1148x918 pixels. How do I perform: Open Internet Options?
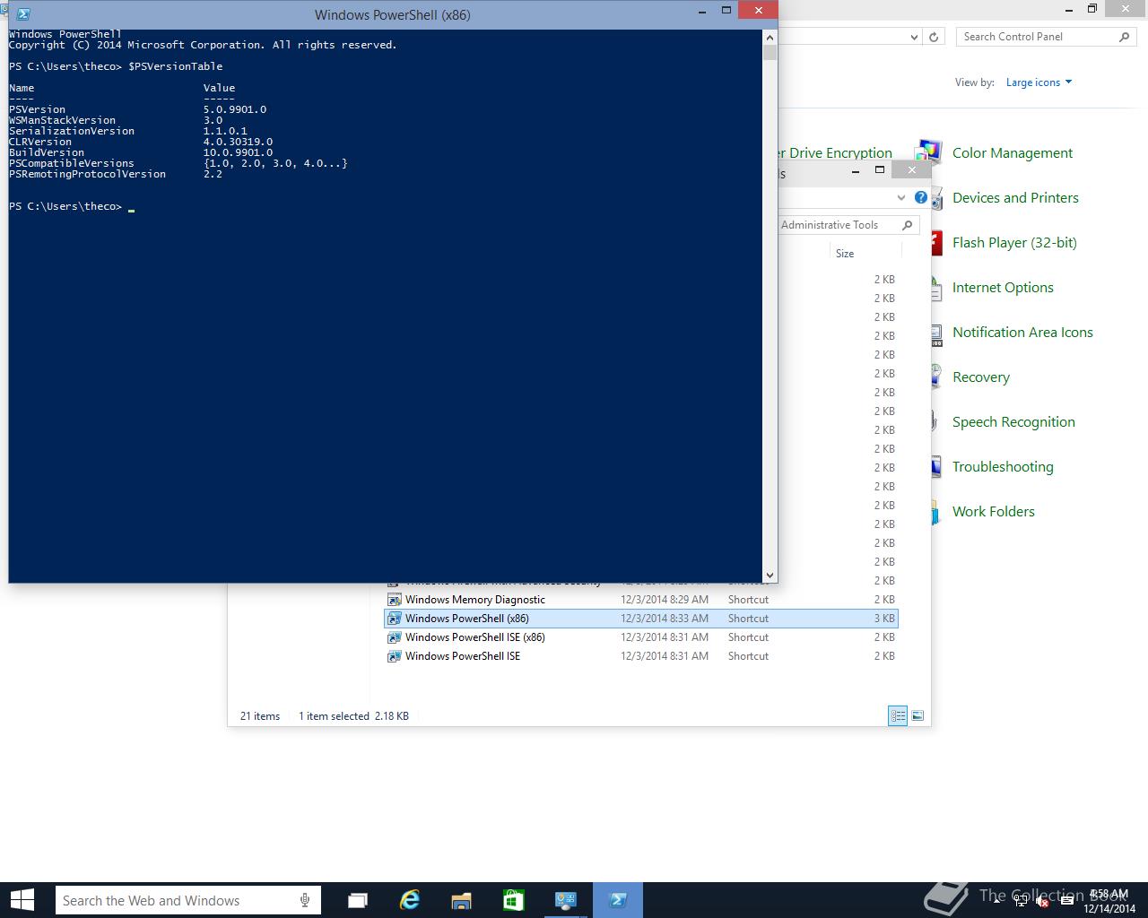pyautogui.click(x=1003, y=288)
